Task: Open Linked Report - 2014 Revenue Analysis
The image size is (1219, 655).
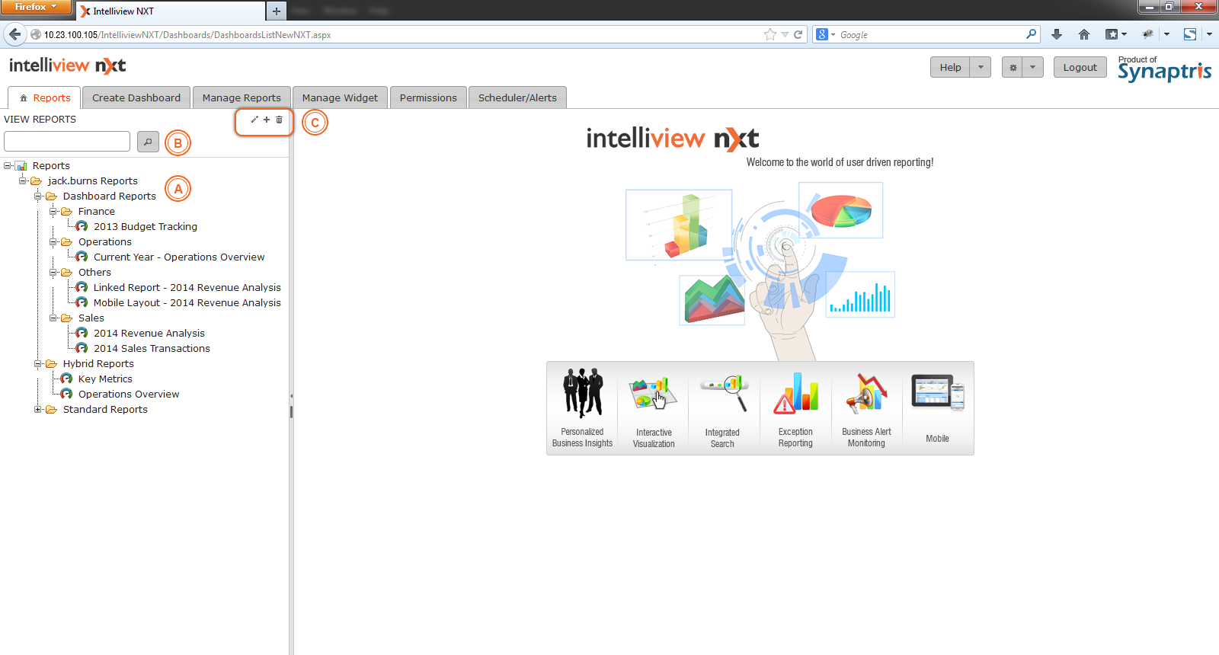Action: [x=187, y=287]
